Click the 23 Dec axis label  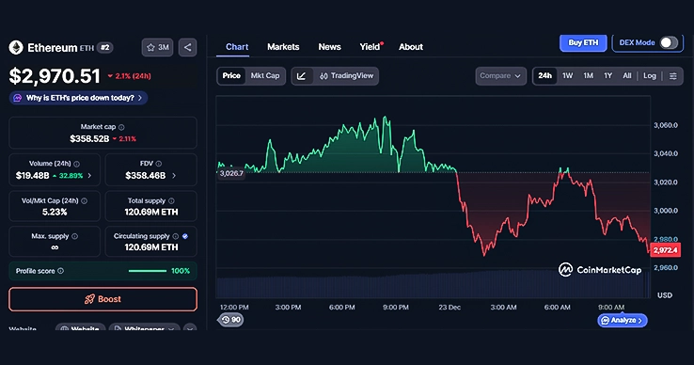click(x=450, y=308)
